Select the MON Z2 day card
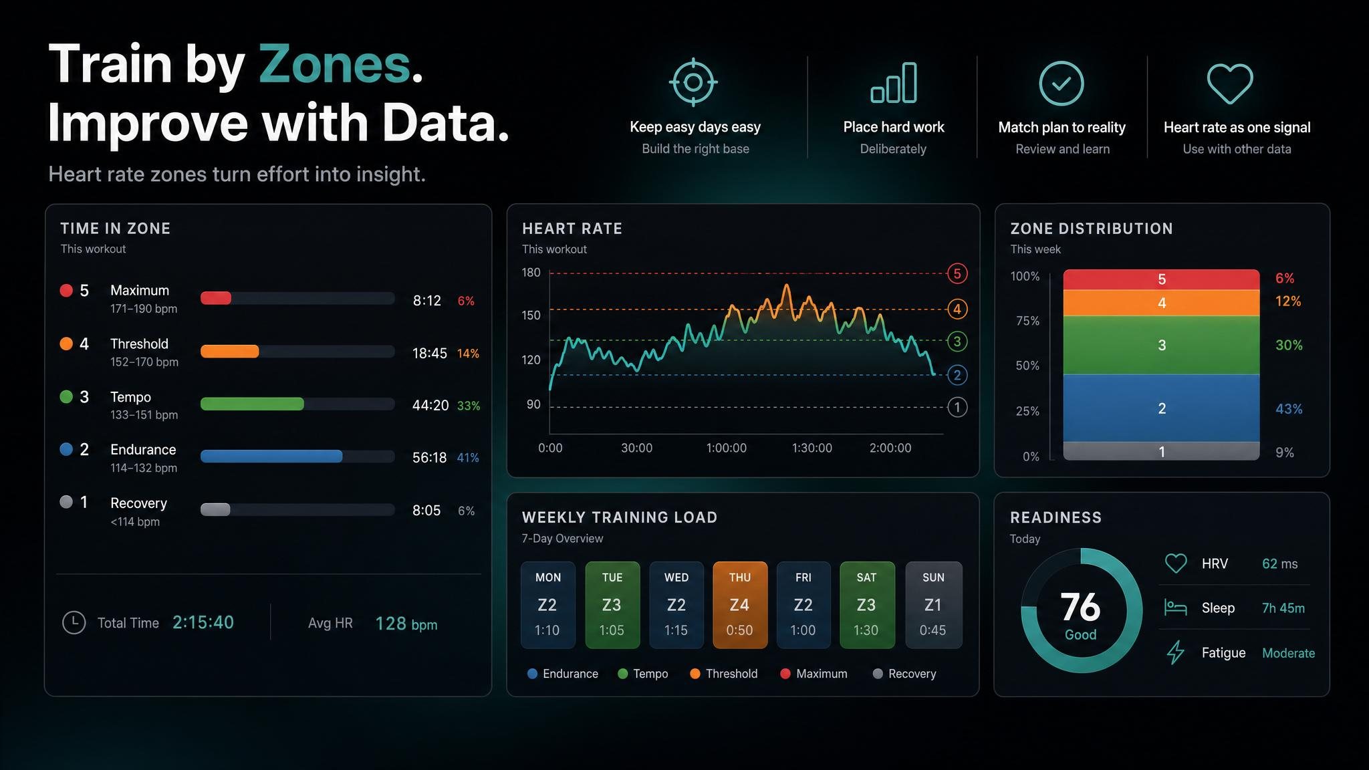Image resolution: width=1369 pixels, height=770 pixels. [548, 605]
